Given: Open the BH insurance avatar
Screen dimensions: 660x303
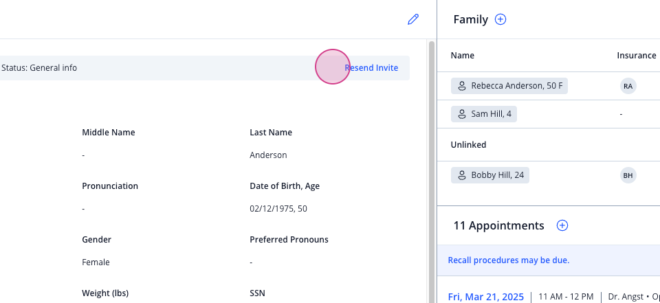Looking at the screenshot, I should [628, 175].
